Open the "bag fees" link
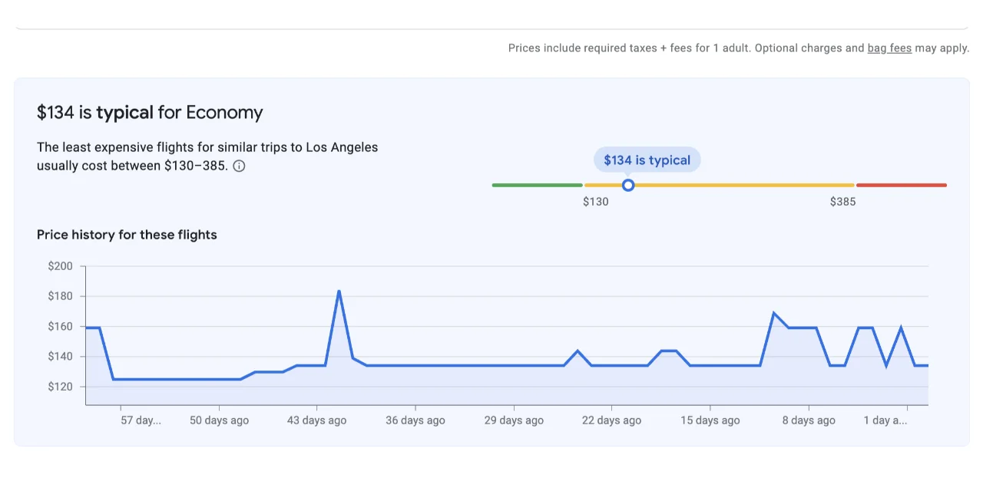The width and height of the screenshot is (983, 491). click(889, 48)
